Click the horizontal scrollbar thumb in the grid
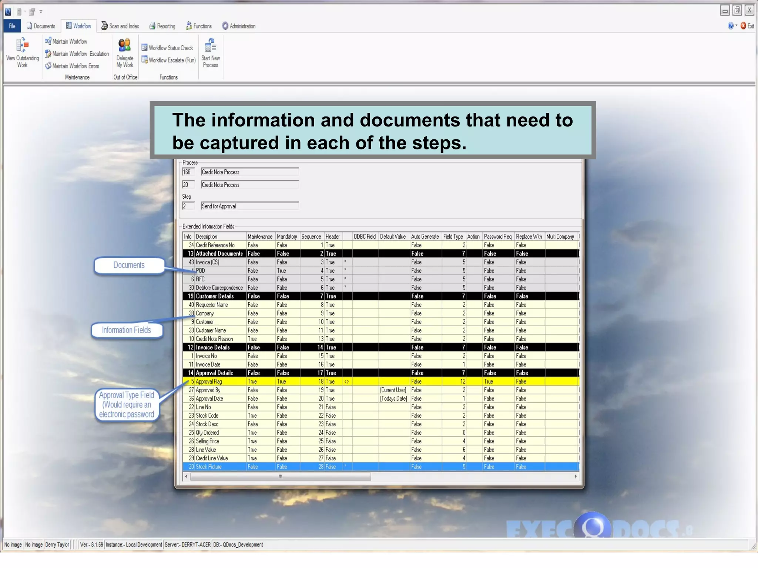The width and height of the screenshot is (758, 568). click(x=280, y=476)
